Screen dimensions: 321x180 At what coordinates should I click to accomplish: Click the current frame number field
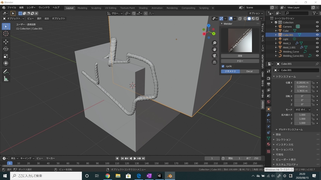point(212,158)
